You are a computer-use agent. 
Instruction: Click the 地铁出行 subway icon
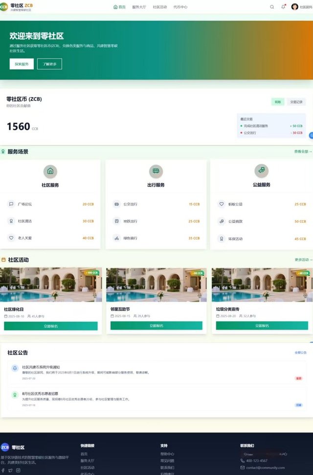click(116, 221)
